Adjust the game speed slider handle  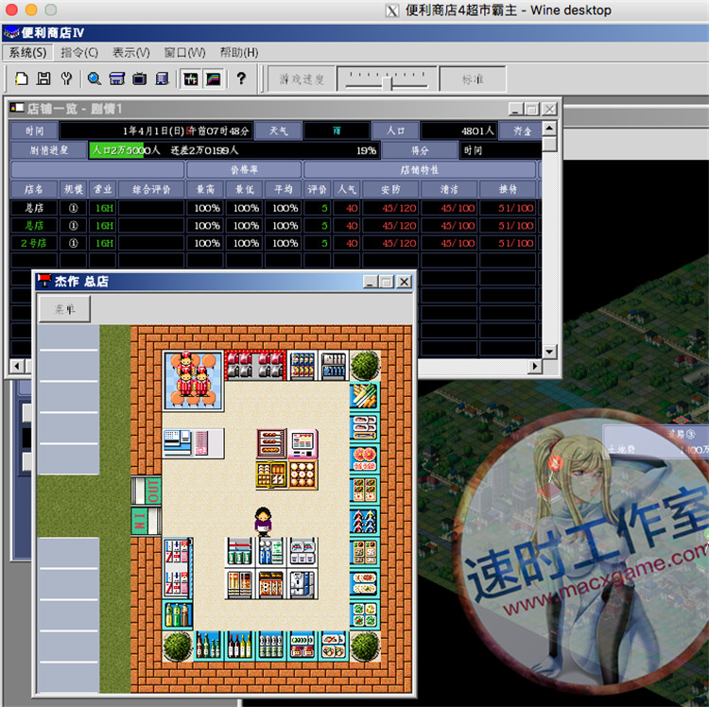pos(387,83)
